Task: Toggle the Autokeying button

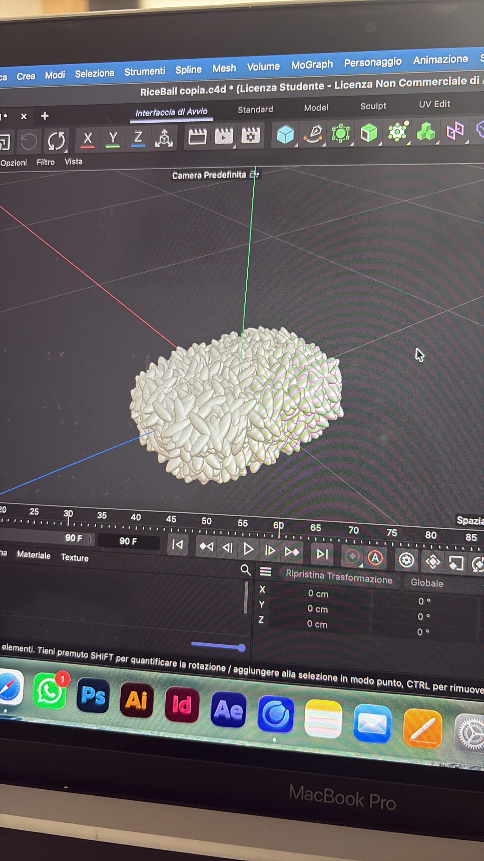Action: [x=375, y=558]
